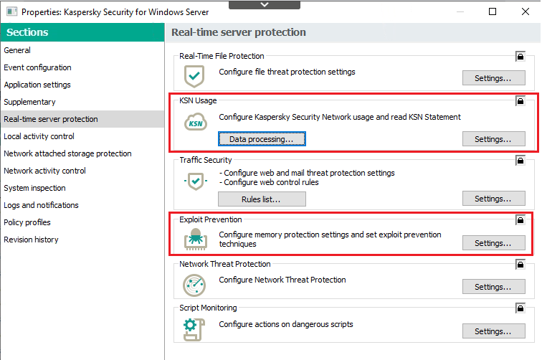The width and height of the screenshot is (542, 360).
Task: Click the Traffic Security shield icon
Action: point(196,181)
